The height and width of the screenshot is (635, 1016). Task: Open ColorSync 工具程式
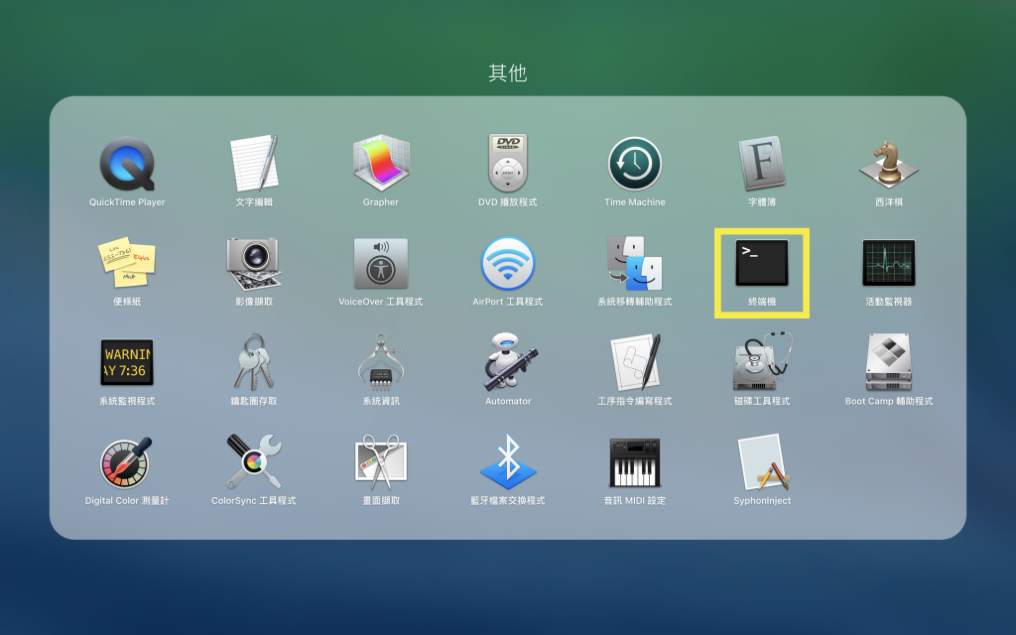[x=254, y=461]
